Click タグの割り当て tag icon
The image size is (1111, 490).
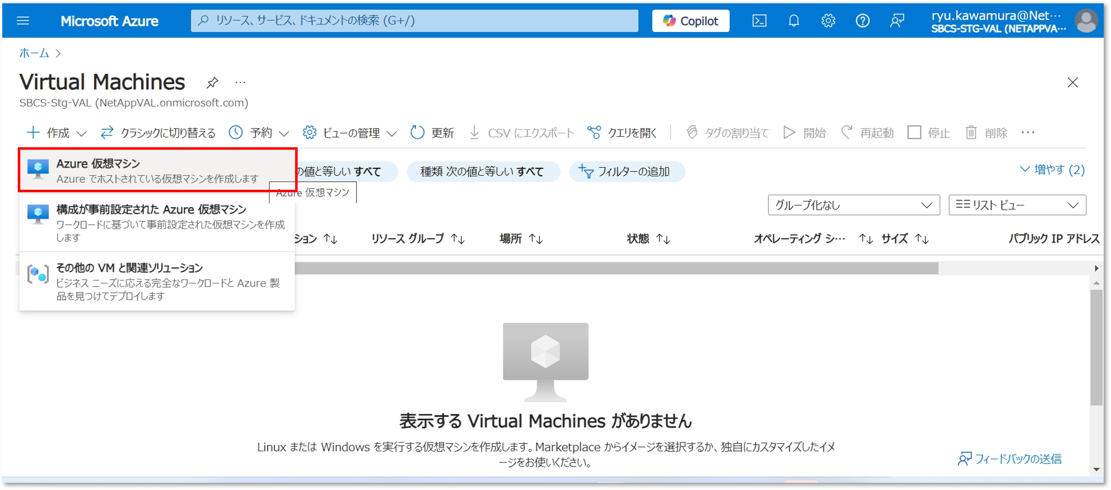coord(692,132)
